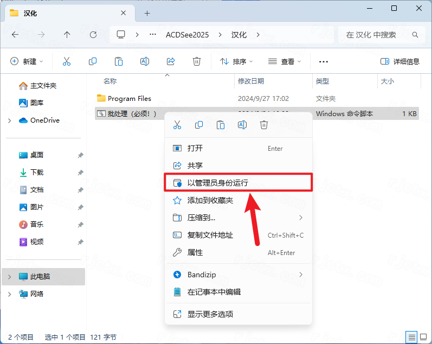
Task: Choose 在记事本中编辑 menu entry
Action: (x=214, y=292)
